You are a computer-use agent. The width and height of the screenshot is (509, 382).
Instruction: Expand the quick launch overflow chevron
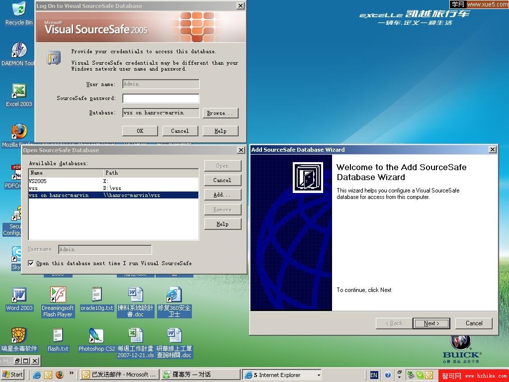coord(72,373)
